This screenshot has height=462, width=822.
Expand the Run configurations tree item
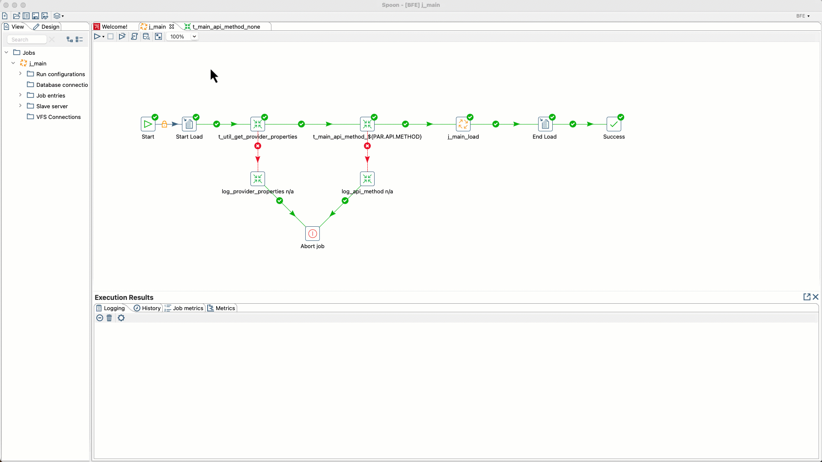(20, 73)
